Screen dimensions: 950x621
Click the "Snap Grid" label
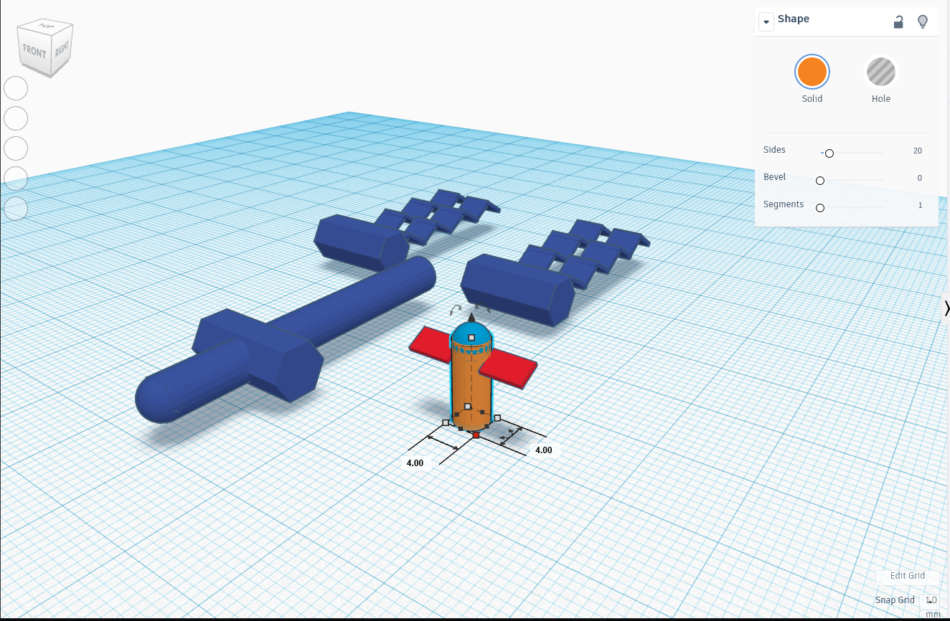[x=895, y=600]
